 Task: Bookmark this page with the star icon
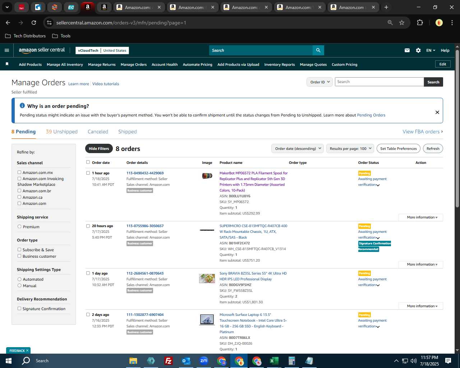402,23
